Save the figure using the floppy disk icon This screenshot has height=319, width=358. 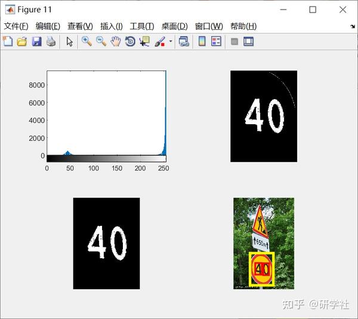36,42
